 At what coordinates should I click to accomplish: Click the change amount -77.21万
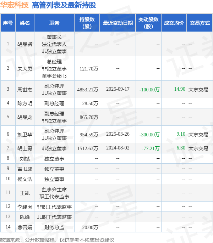pyautogui.click(x=151, y=148)
